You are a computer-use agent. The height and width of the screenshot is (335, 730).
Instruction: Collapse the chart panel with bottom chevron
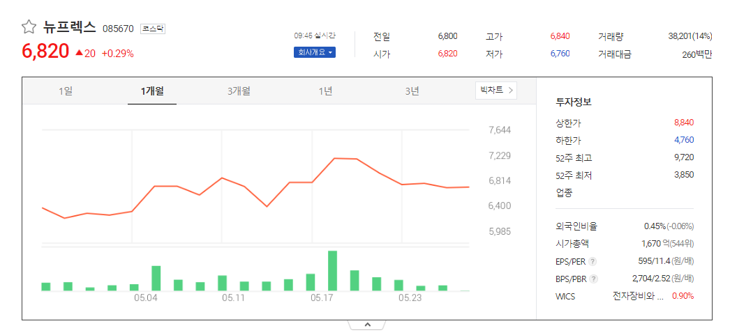(367, 325)
